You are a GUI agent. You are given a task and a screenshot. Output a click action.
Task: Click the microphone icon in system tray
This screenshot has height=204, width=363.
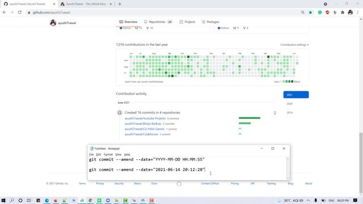coord(315,200)
